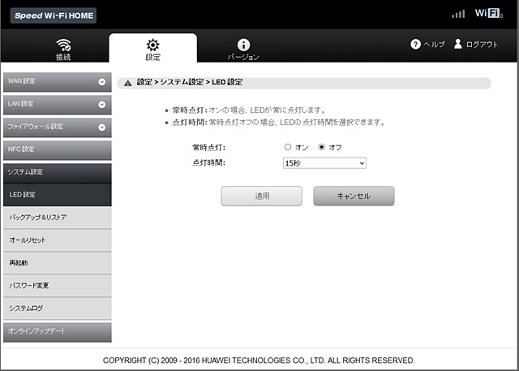Open the 接続 tab
519x371 pixels.
tap(63, 50)
